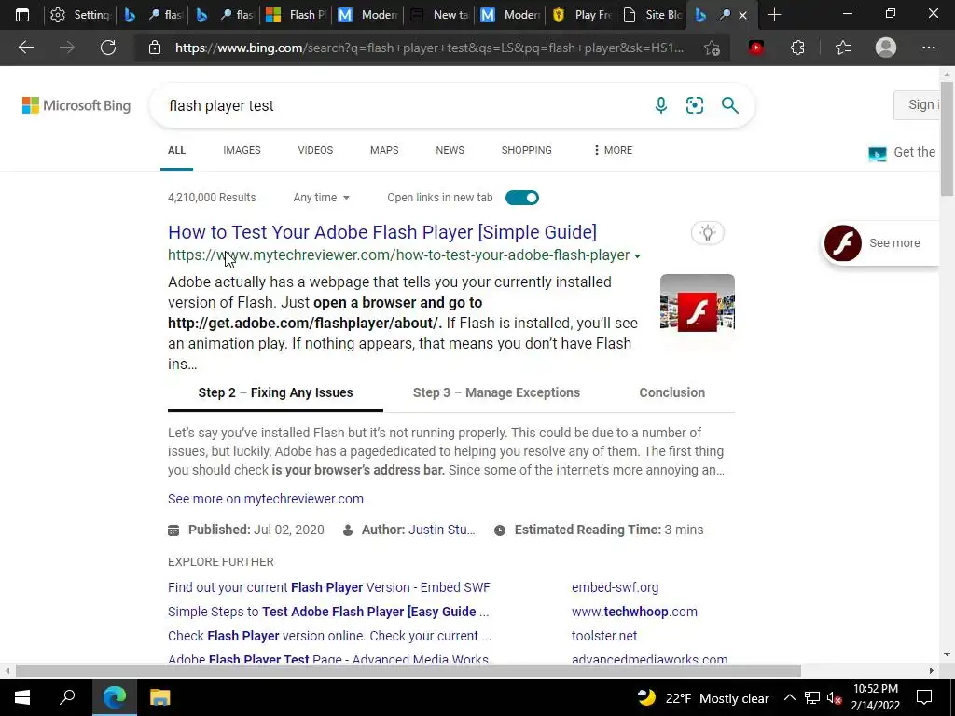955x716 pixels.
Task: Open the browser profile avatar
Action: pyautogui.click(x=886, y=48)
